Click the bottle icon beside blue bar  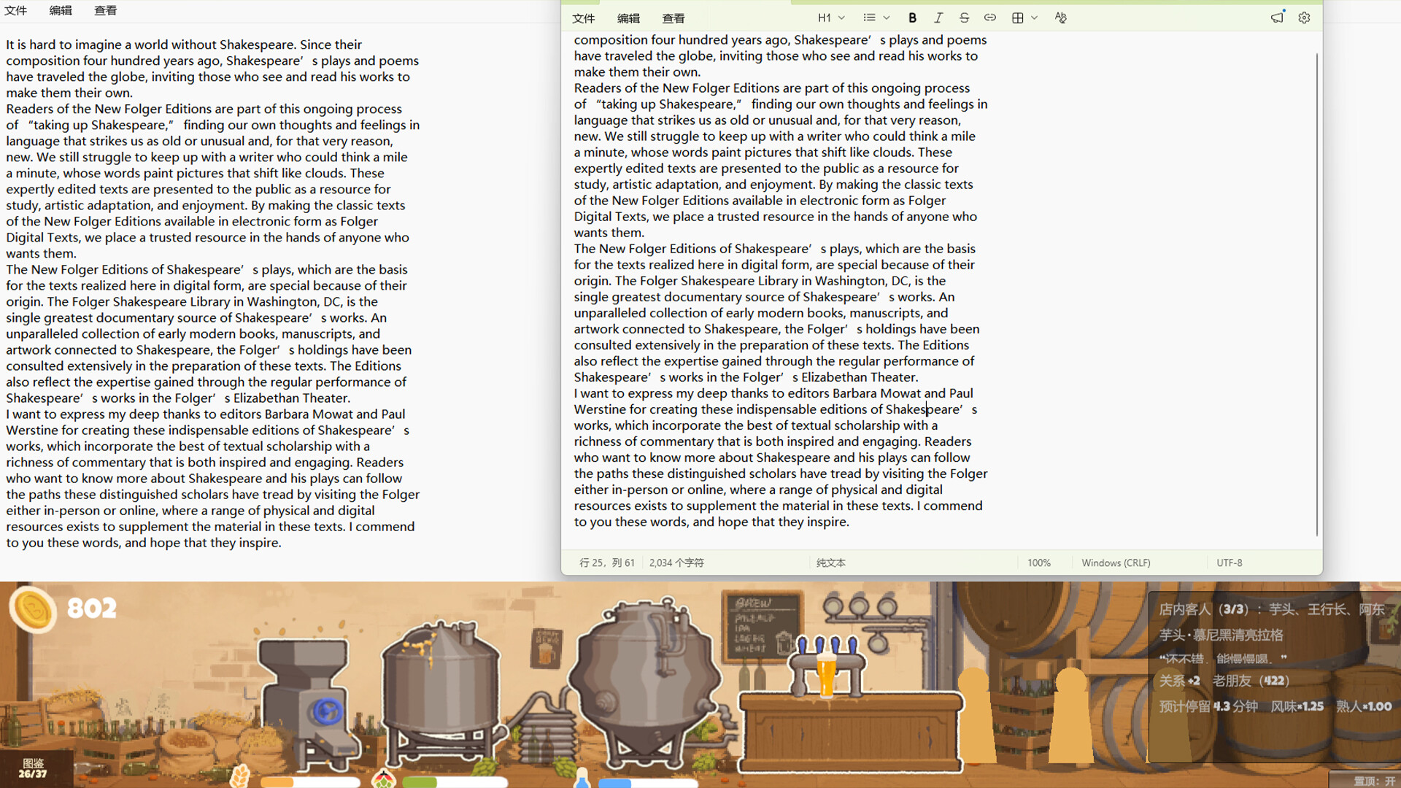(x=582, y=778)
